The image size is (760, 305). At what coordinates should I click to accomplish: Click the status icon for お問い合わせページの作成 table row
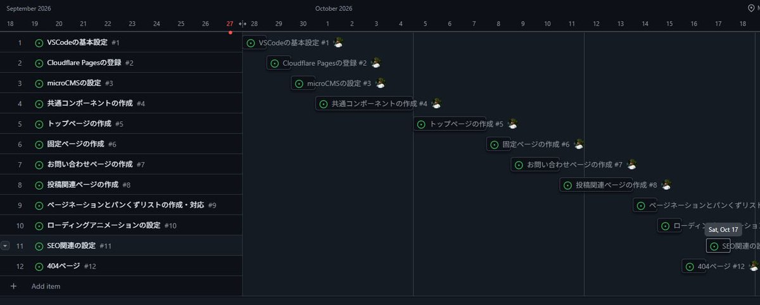coord(39,165)
